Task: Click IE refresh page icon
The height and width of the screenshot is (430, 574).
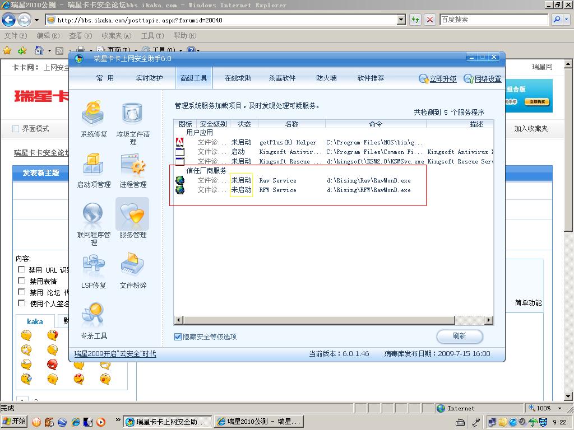Action: point(415,20)
